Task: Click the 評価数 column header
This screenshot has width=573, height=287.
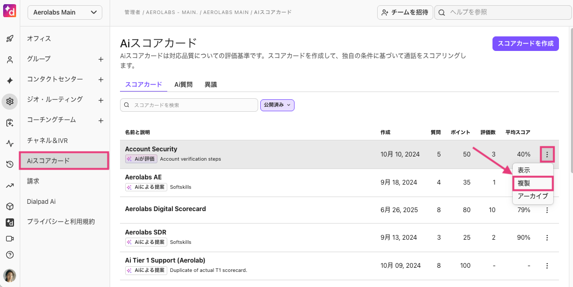Action: [488, 132]
